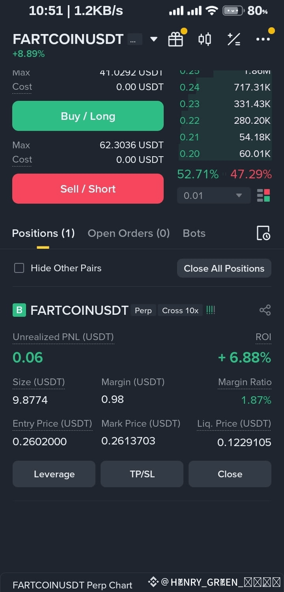Open the 0.01 price precision dropdown
284x592 pixels.
click(x=214, y=195)
